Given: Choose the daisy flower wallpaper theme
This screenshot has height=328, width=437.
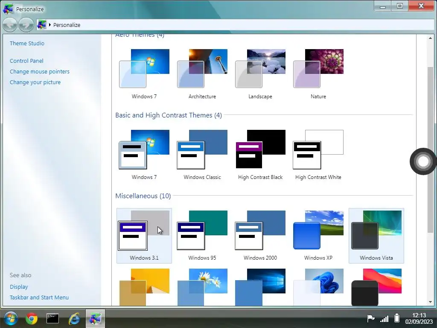Looking at the screenshot, I should click(x=202, y=287).
